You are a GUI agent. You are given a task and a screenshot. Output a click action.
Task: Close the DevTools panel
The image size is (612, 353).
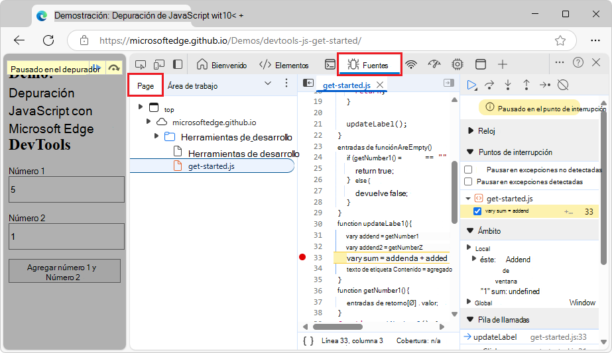pyautogui.click(x=596, y=62)
